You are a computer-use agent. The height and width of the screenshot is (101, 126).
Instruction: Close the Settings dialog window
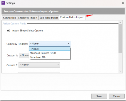[x=123, y=3]
